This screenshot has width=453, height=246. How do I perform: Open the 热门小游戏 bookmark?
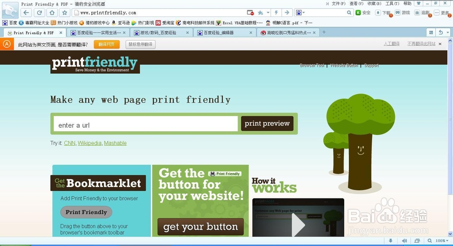(64, 23)
